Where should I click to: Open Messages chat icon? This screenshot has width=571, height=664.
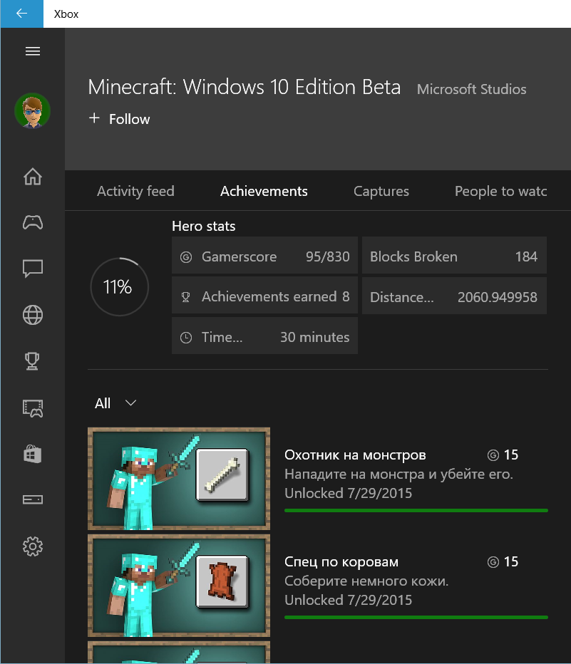[x=33, y=269]
